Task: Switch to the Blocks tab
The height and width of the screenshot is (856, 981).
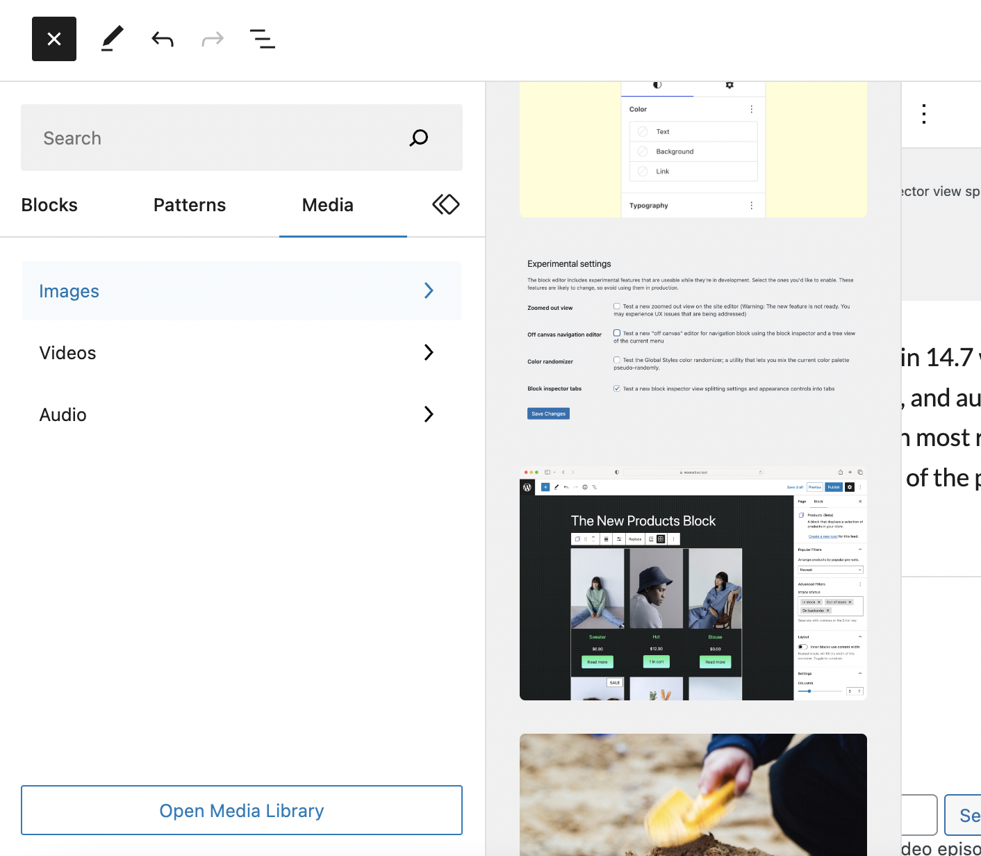Action: [49, 205]
